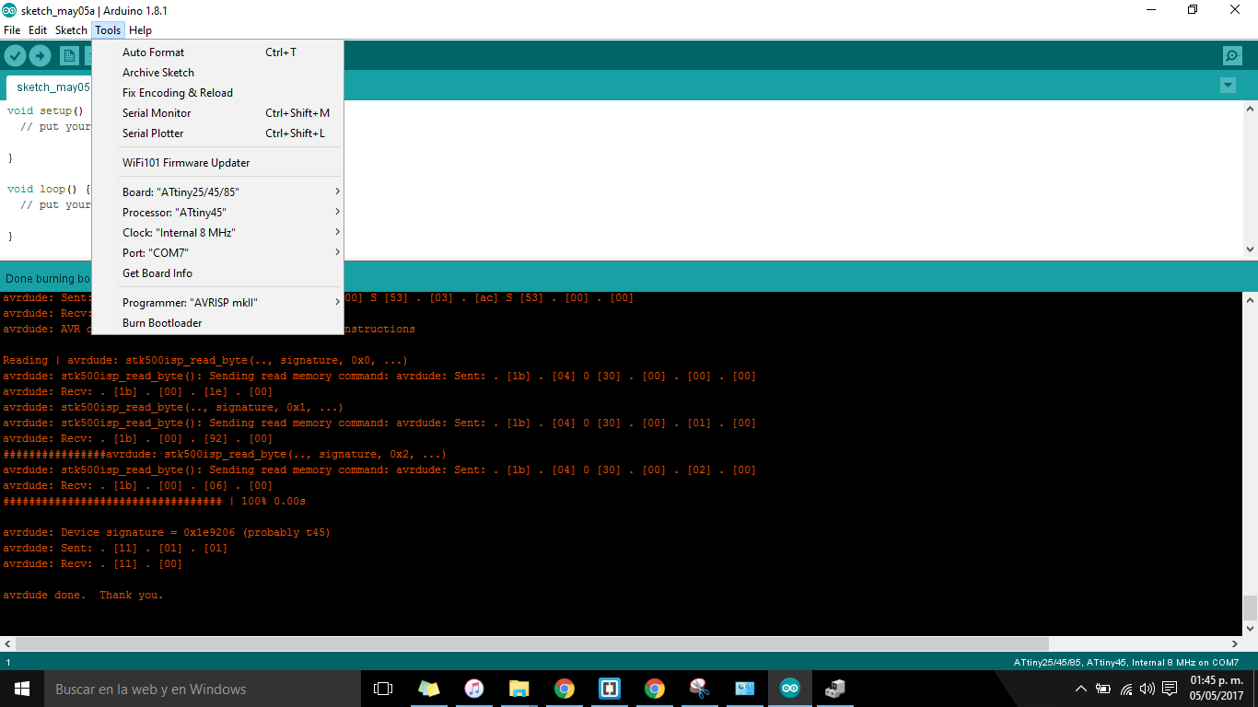
Task: Click the Arduino logo in title bar
Action: 9,10
